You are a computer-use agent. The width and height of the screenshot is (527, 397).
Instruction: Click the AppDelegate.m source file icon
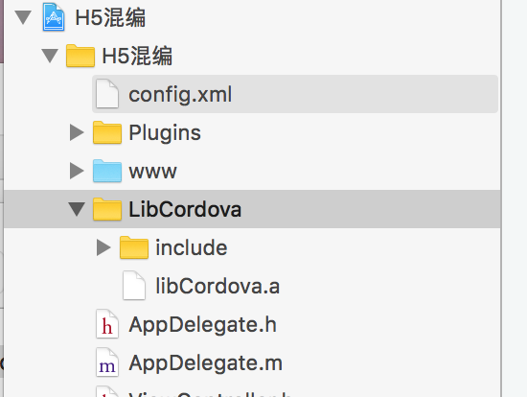[x=107, y=362]
